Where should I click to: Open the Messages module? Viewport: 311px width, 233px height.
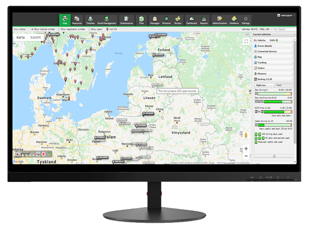tap(155, 20)
